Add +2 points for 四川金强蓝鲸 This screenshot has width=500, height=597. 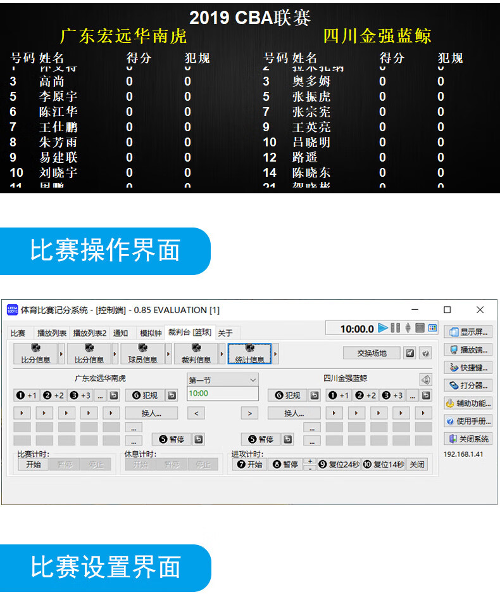pyautogui.click(x=366, y=395)
